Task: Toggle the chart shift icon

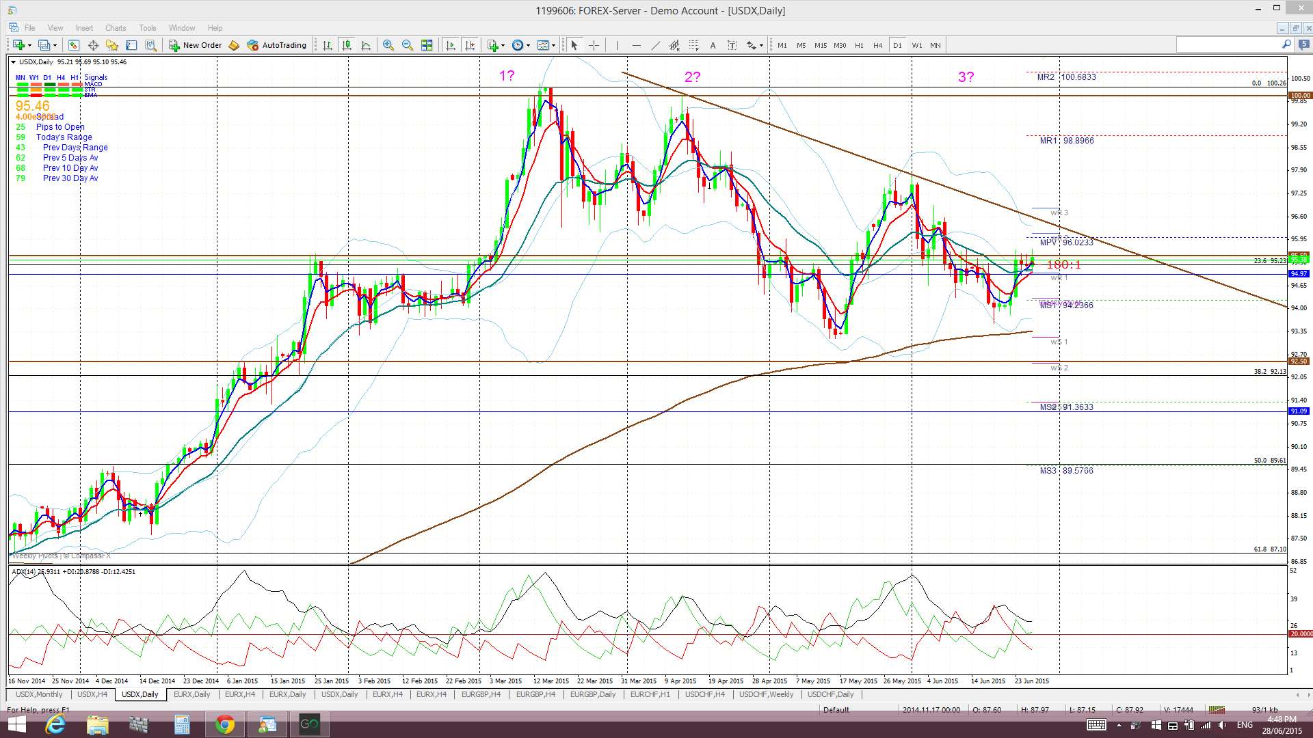Action: [x=470, y=45]
